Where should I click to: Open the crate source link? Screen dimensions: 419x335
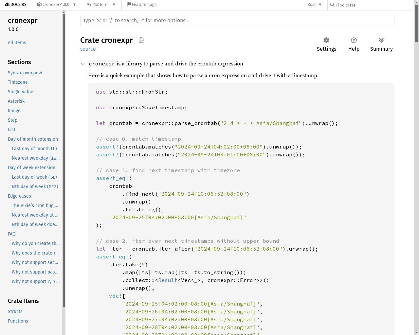coord(88,49)
